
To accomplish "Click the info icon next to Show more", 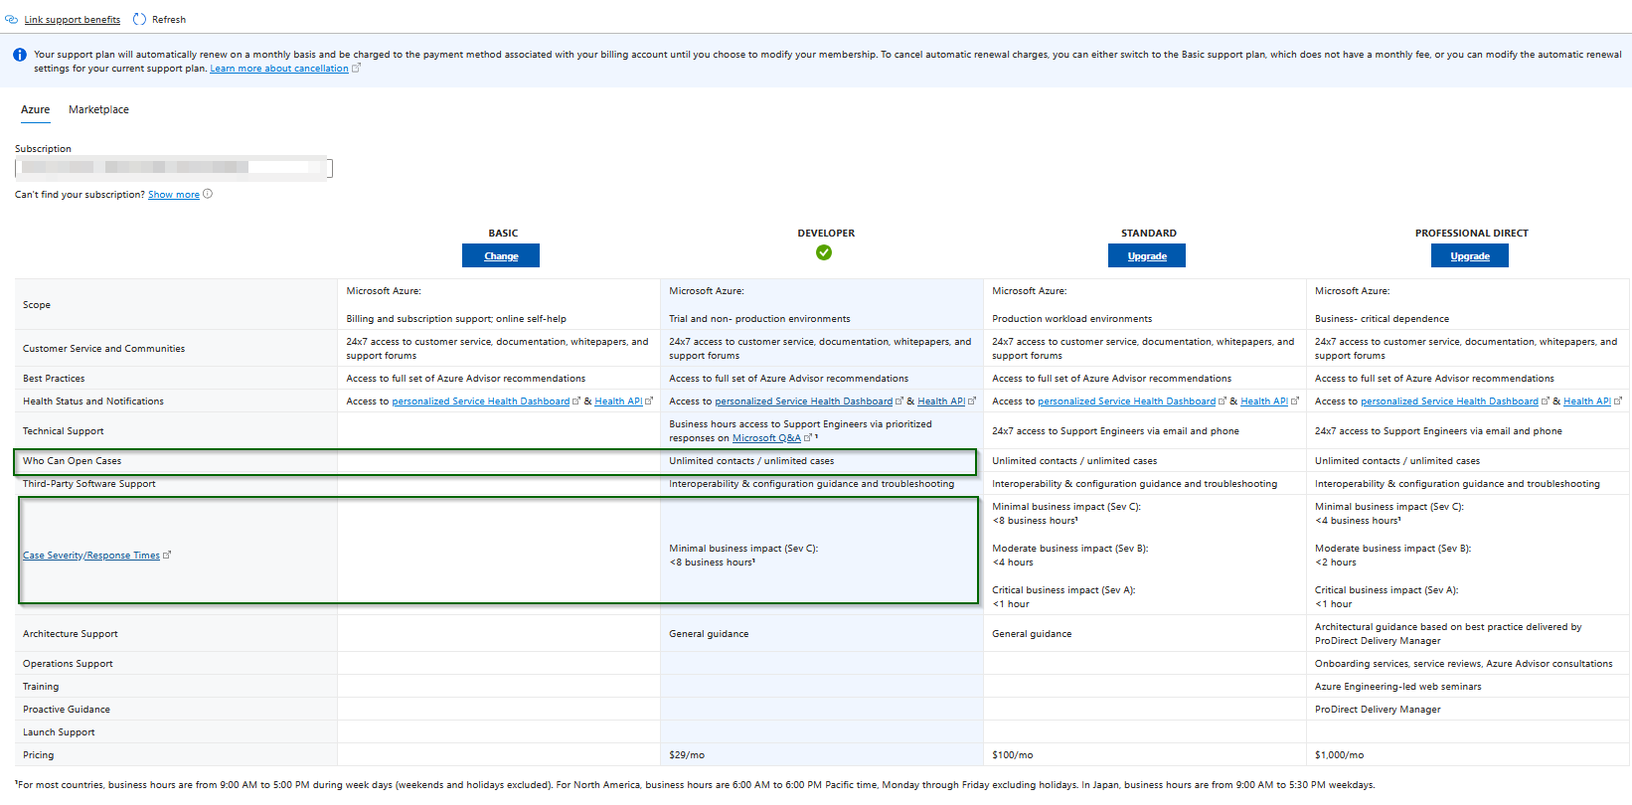I will tap(208, 194).
